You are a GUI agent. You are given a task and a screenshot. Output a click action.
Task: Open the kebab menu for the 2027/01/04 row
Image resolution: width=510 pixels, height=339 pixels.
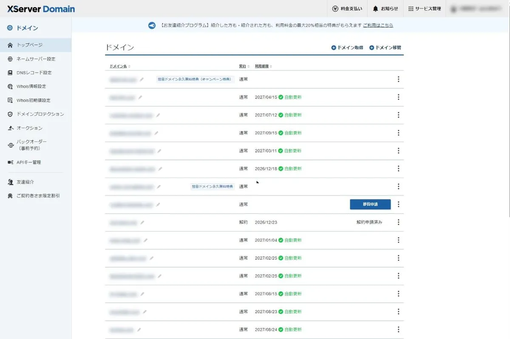398,240
